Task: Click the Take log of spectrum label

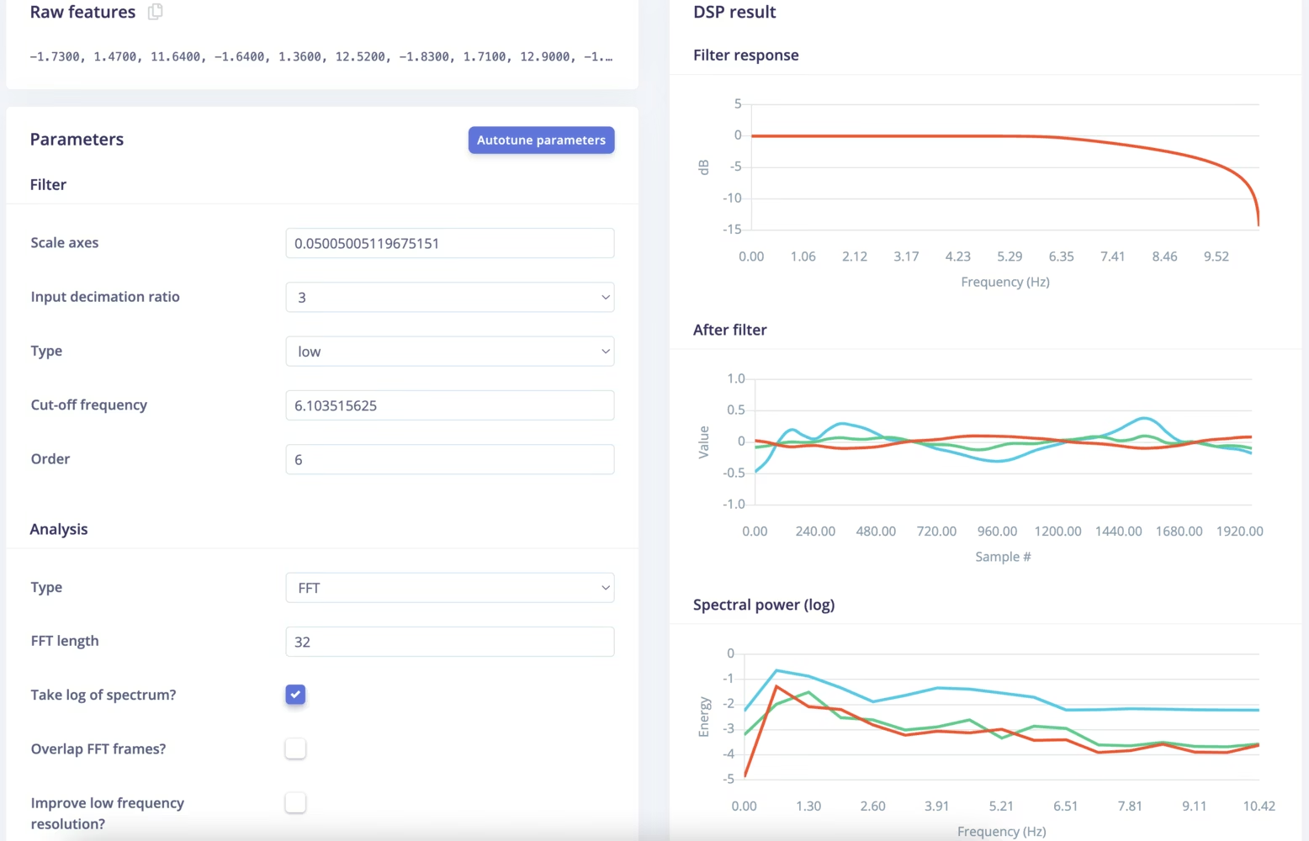Action: [x=103, y=695]
